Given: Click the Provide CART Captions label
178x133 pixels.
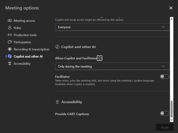Looking at the screenshot, I should coord(72,114).
